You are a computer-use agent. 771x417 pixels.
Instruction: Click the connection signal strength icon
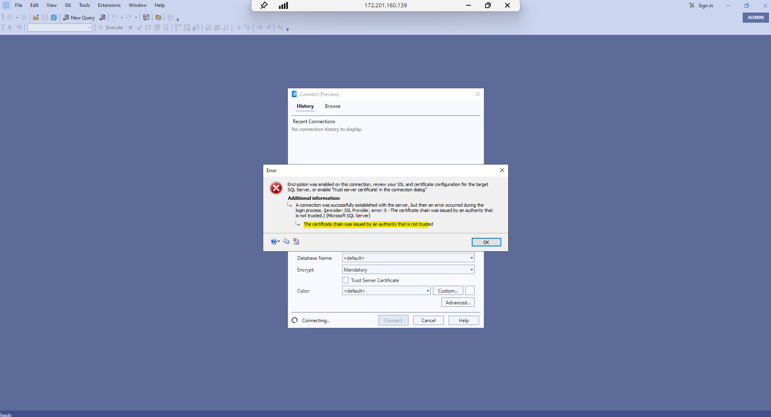(x=283, y=5)
